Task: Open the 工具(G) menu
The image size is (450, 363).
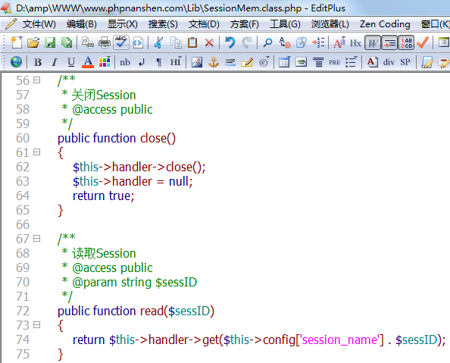Action: [285, 24]
